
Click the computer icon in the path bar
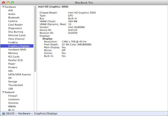coord(3,114)
